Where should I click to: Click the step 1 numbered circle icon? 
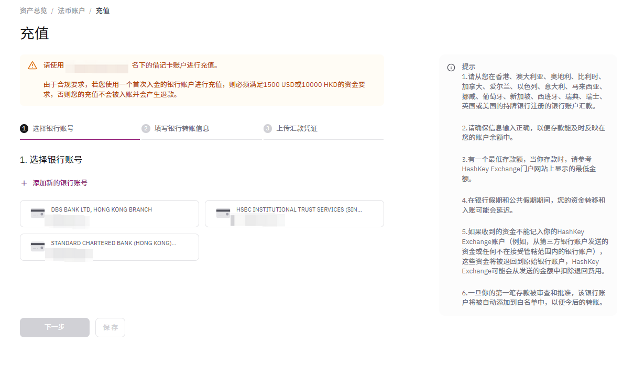[x=24, y=128]
